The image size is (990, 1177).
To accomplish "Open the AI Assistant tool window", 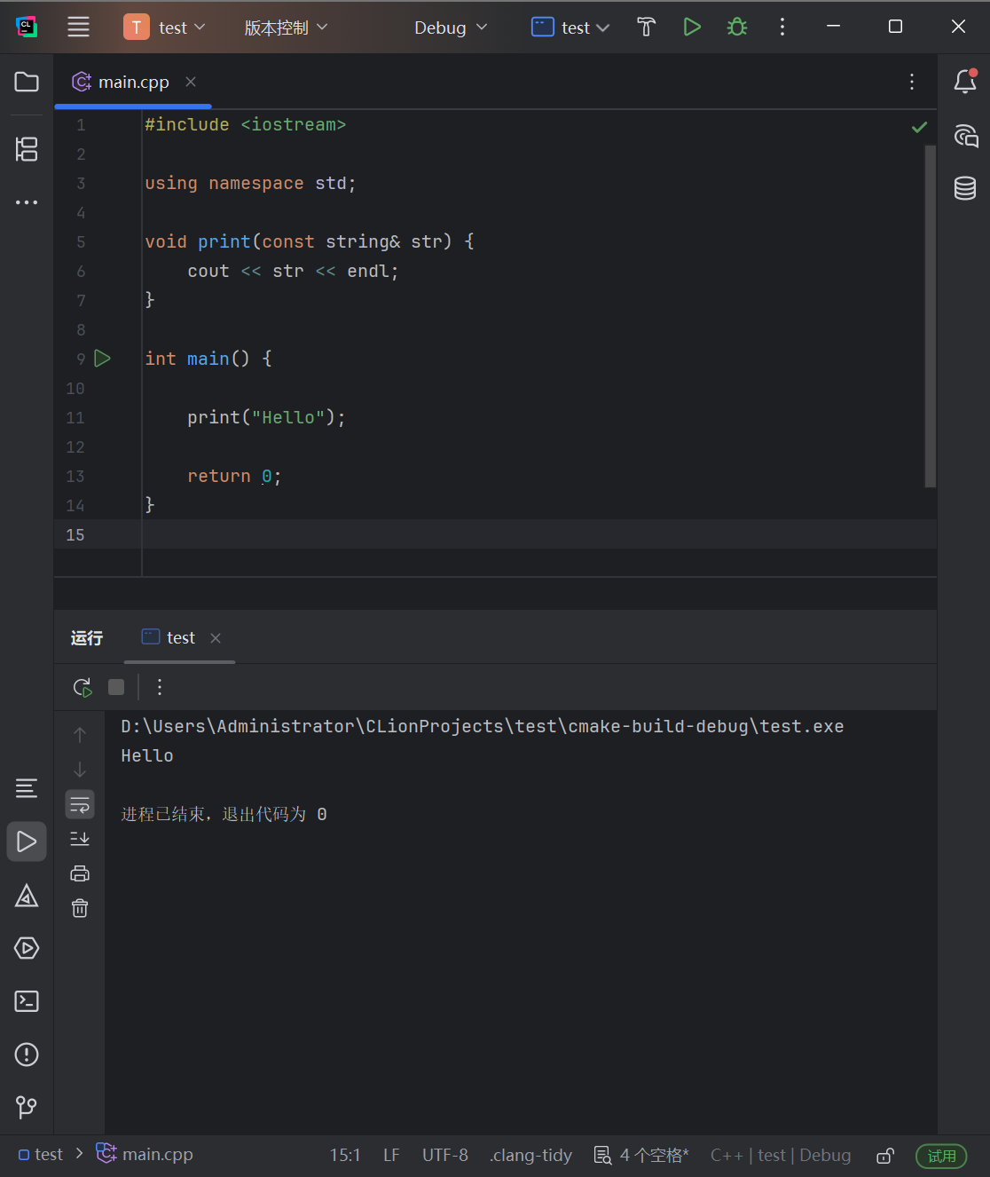I will (x=965, y=135).
